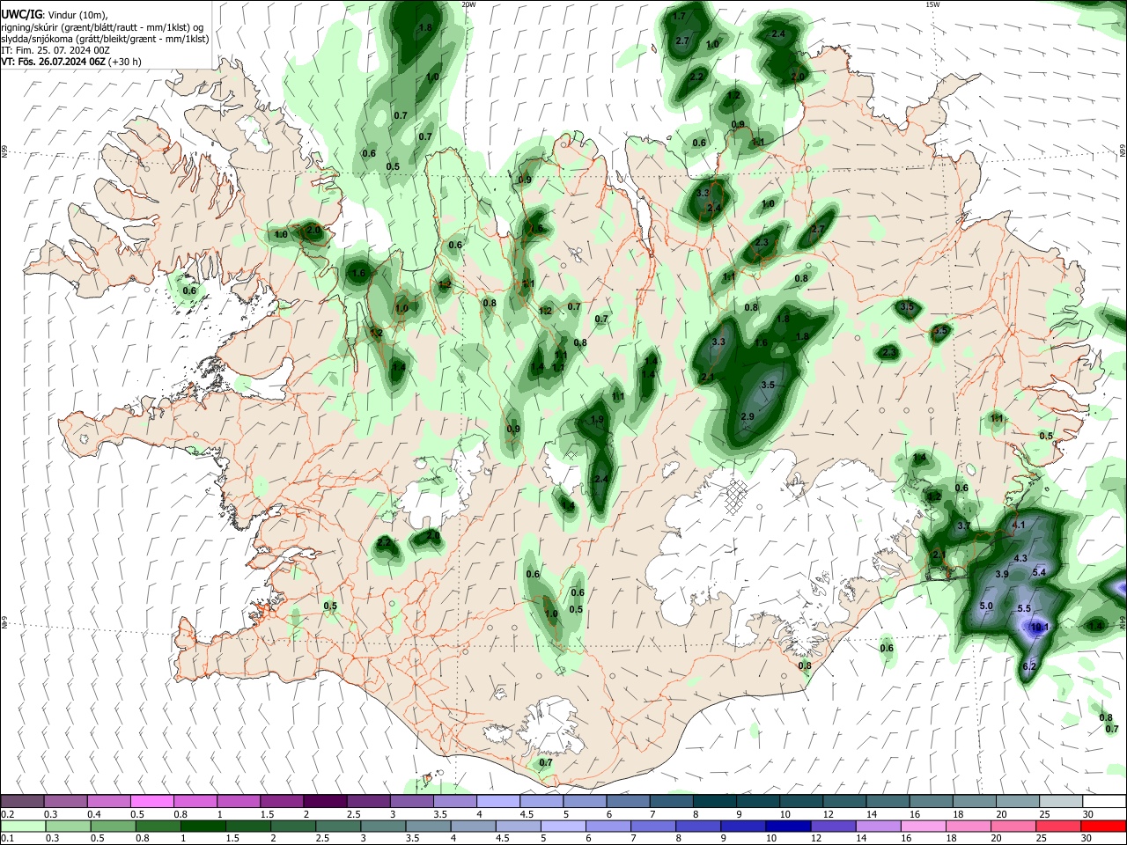Click the 5.0 rainfall value
This screenshot has width=1127, height=845.
point(986,606)
